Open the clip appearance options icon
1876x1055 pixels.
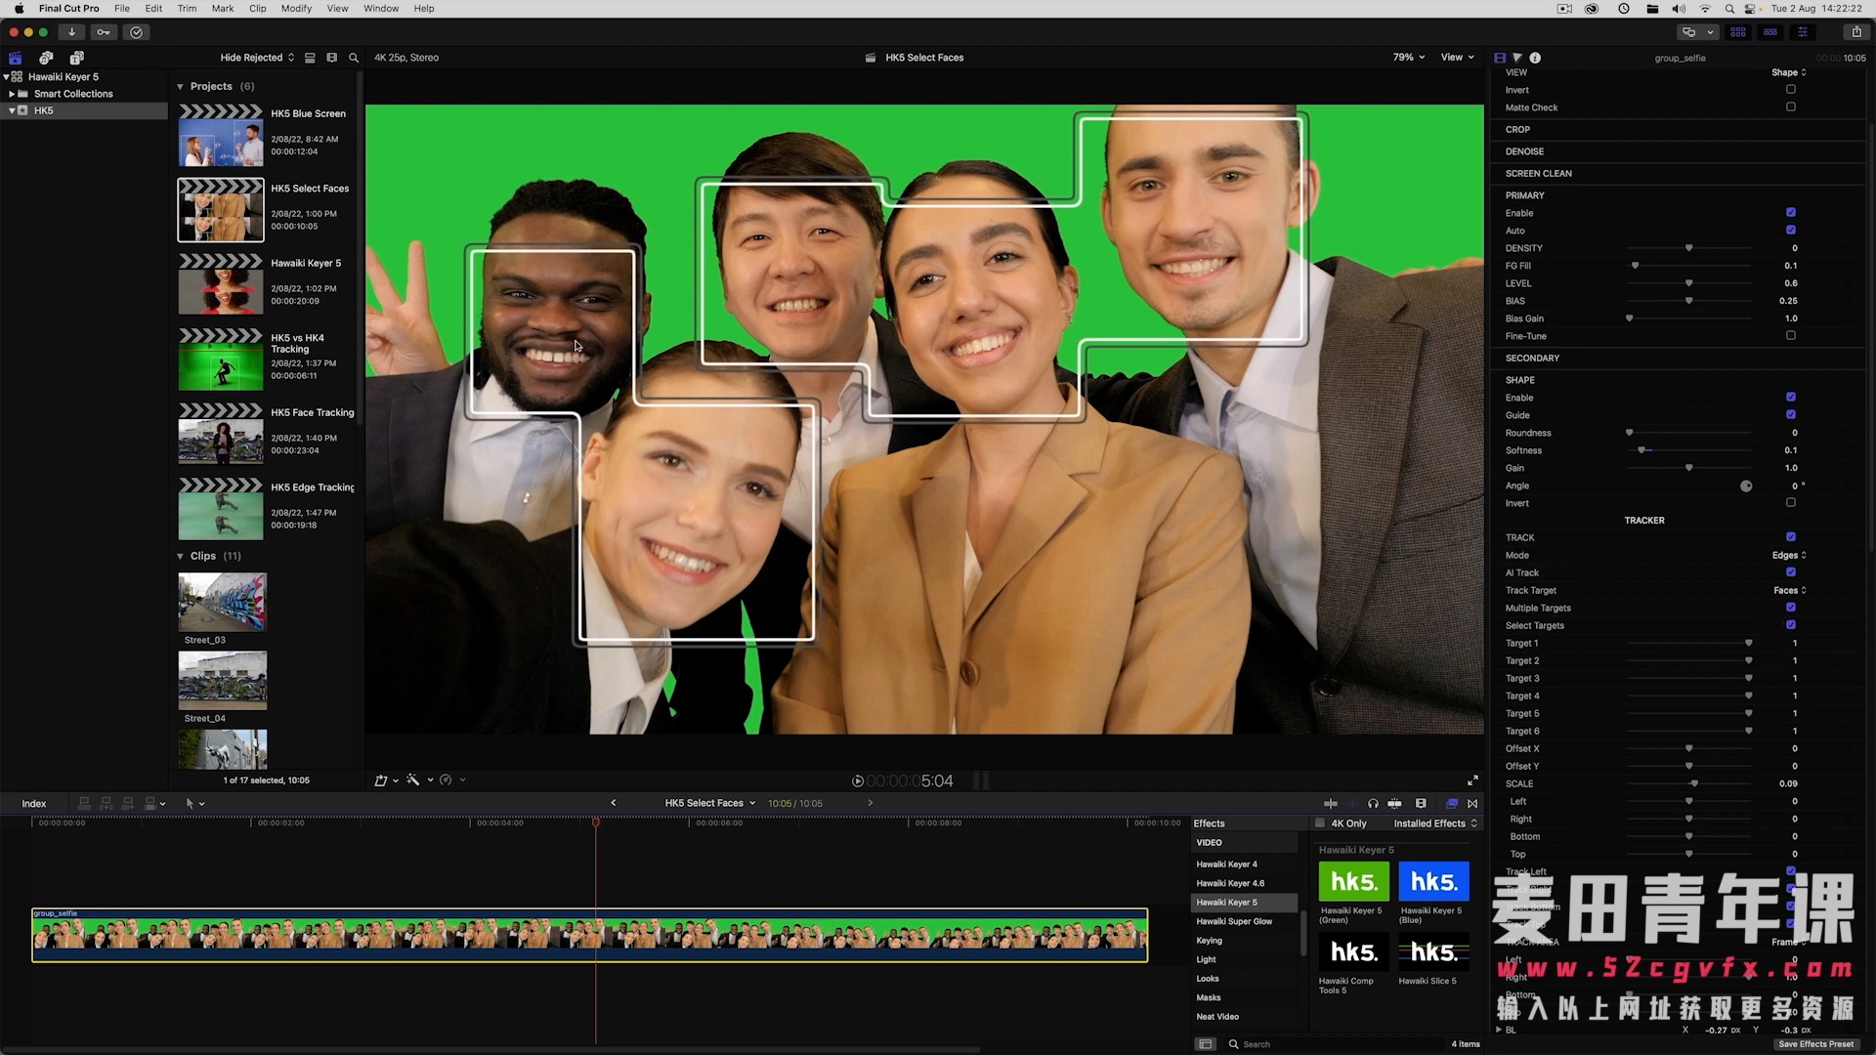pyautogui.click(x=1421, y=803)
